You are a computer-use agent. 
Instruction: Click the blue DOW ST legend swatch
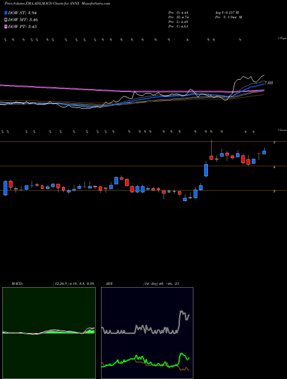click(x=6, y=13)
